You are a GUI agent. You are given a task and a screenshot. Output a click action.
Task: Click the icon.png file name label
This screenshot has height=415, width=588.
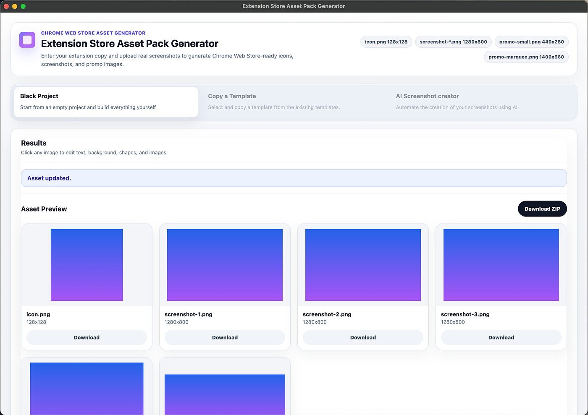coord(38,314)
